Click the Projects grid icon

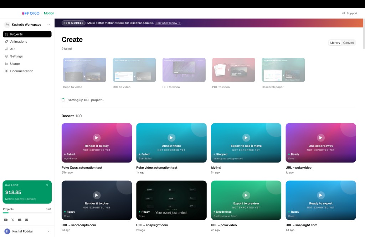coord(6,34)
